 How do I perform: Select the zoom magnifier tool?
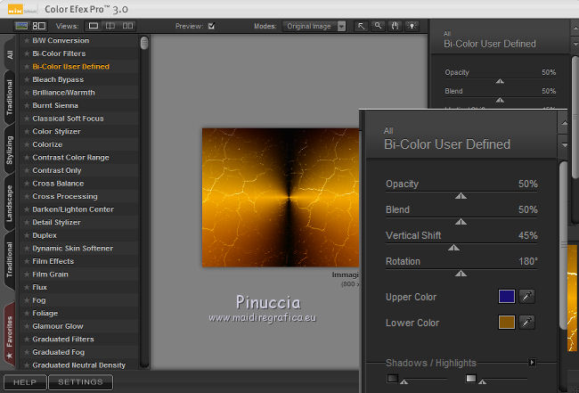point(378,27)
